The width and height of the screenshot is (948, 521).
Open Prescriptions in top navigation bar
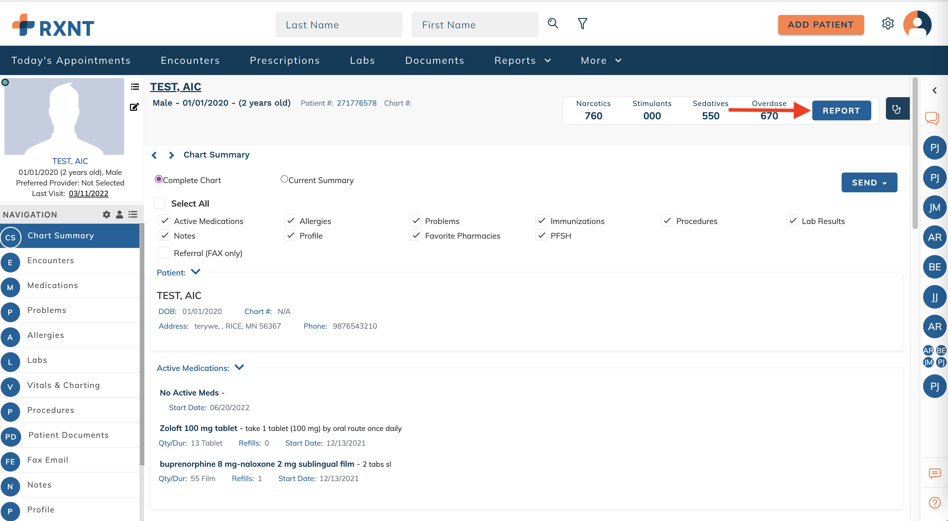point(285,60)
